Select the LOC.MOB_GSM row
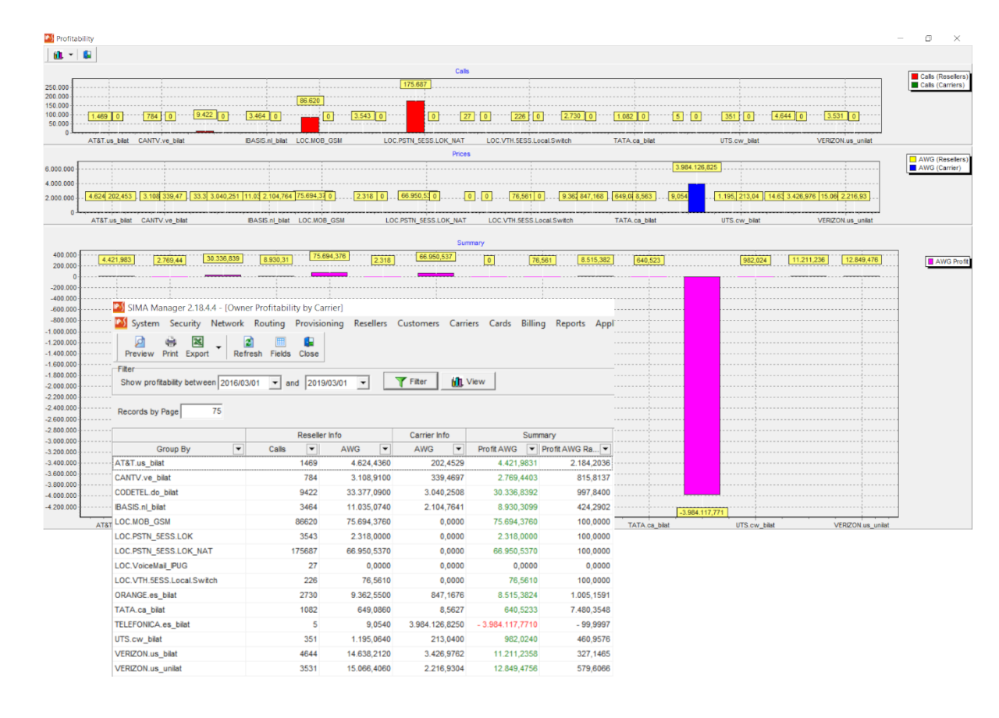 (362, 521)
